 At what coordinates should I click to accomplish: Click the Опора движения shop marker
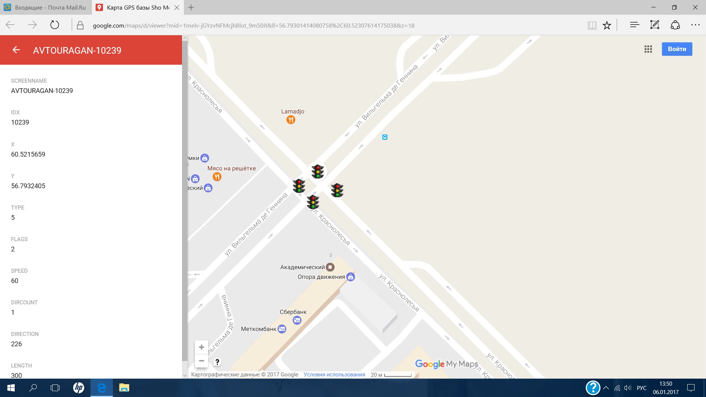point(351,277)
